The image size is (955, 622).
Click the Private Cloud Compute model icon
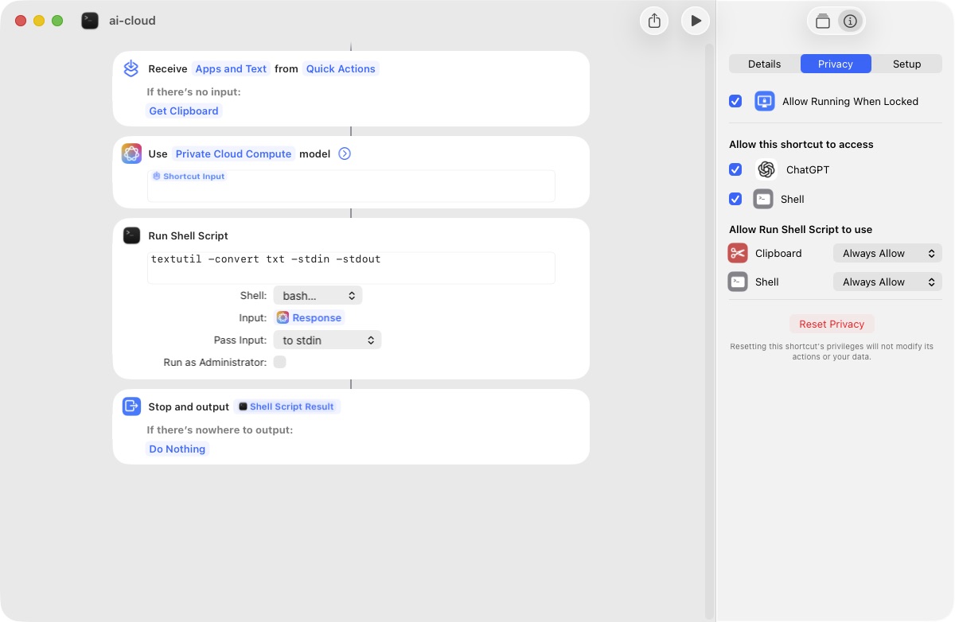(x=131, y=153)
